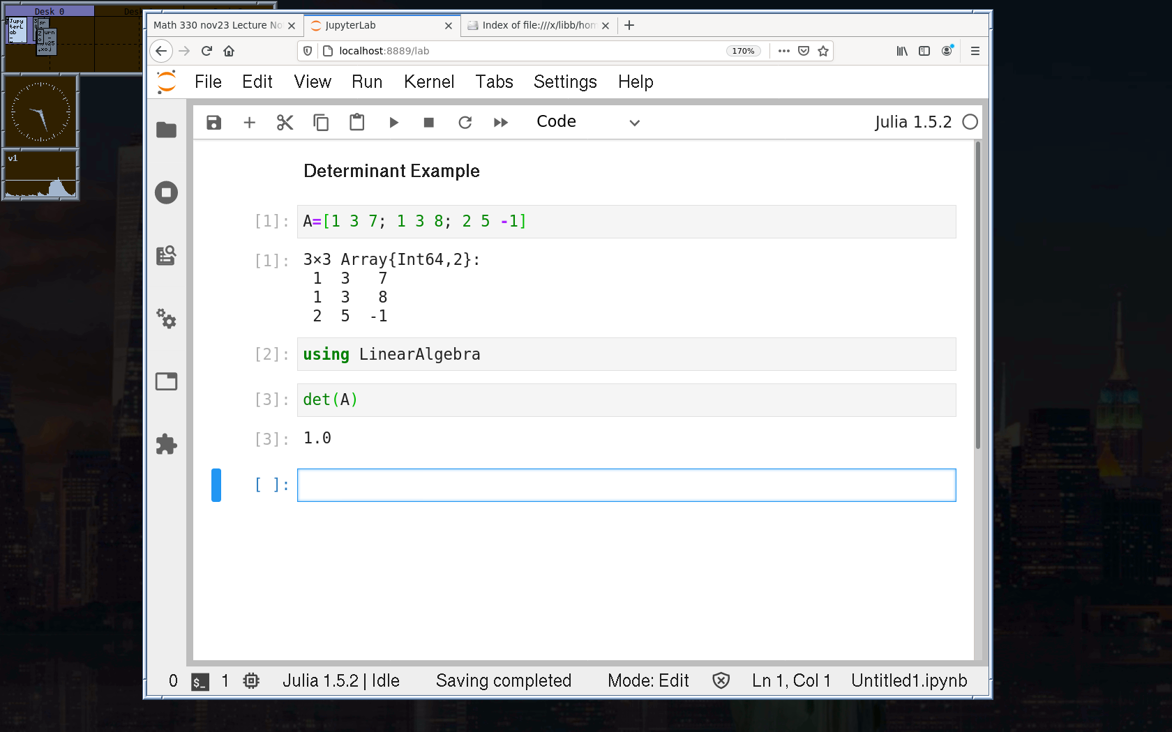Click the browser zoom 170% indicator
This screenshot has height=732, width=1172.
[743, 51]
